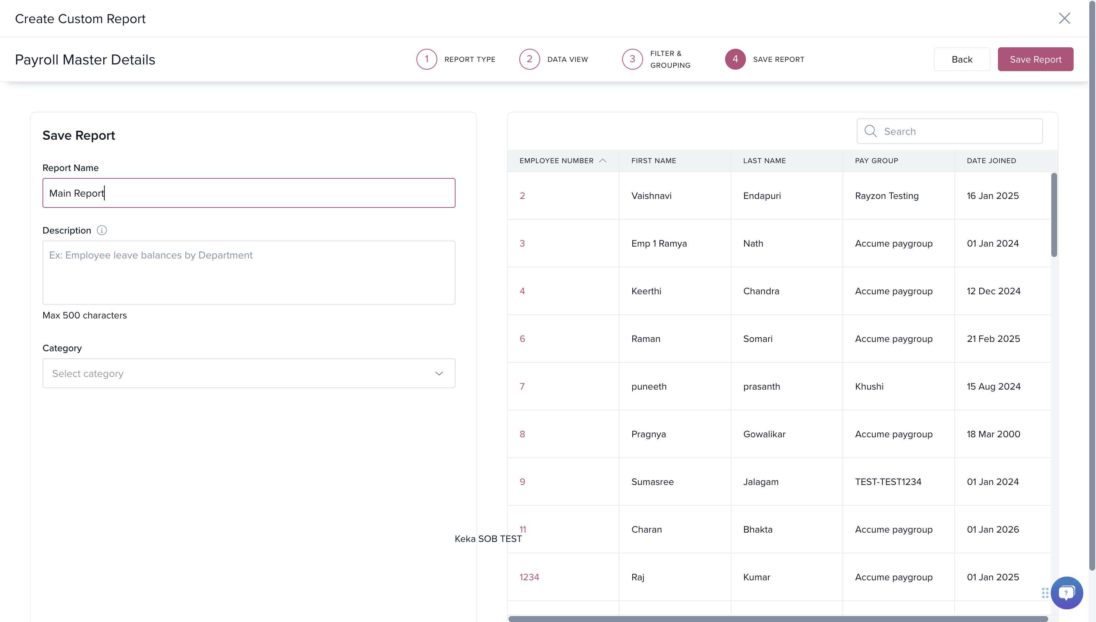Screen dimensions: 1096x622
Task: Click date joined 16 Jan 2025
Action: coord(993,196)
